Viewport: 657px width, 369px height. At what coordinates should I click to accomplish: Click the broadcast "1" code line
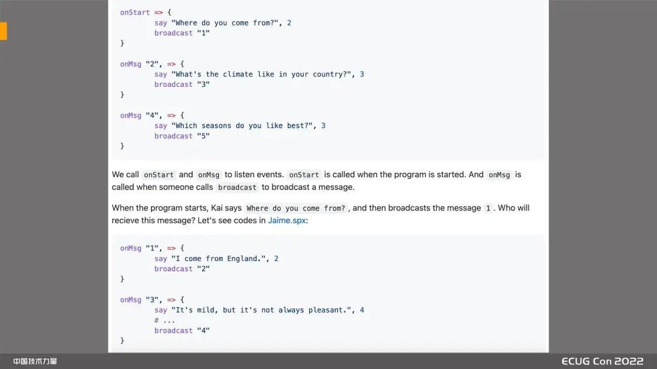pos(182,33)
